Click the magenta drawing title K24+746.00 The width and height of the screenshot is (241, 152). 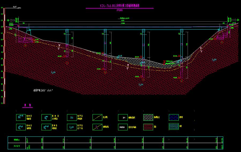coord(120,5)
